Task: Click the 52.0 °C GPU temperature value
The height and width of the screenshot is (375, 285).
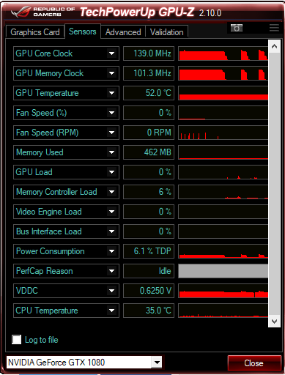Action: 149,93
